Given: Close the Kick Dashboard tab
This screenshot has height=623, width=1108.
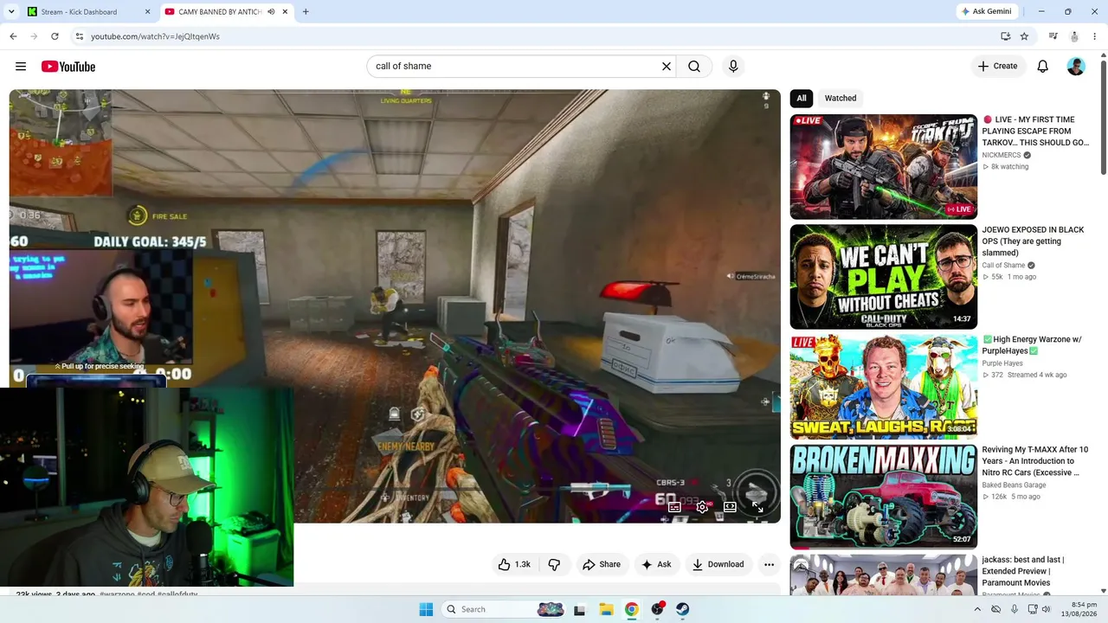Looking at the screenshot, I should (x=147, y=12).
